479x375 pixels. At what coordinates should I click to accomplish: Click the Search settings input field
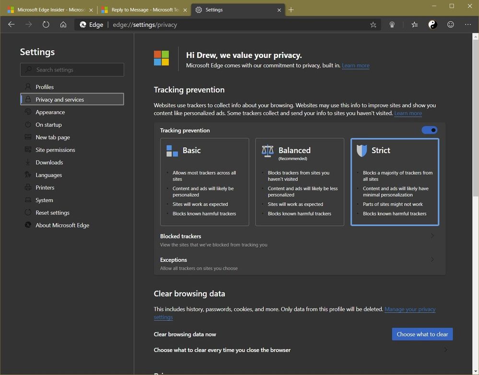click(72, 70)
